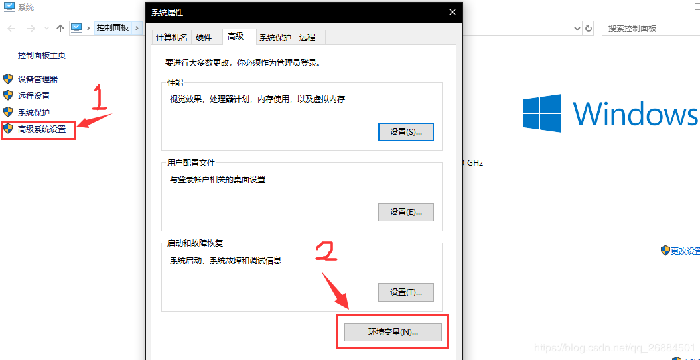Click the shield icon beside 高级系统设置
Screen dimensions: 700x360
click(x=7, y=129)
